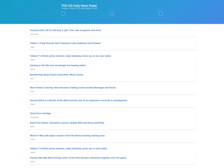Open Sword Art Online: Alicization Lycoris update article

point(67,123)
